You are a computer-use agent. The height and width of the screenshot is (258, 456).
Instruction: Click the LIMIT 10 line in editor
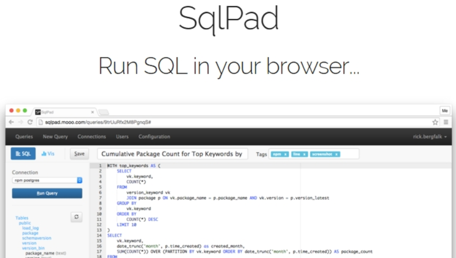point(126,225)
